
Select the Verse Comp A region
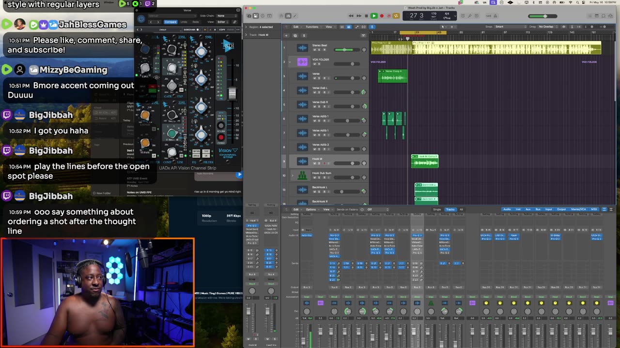pyautogui.click(x=392, y=76)
